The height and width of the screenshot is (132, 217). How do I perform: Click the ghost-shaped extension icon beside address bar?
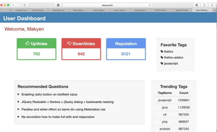58,5
